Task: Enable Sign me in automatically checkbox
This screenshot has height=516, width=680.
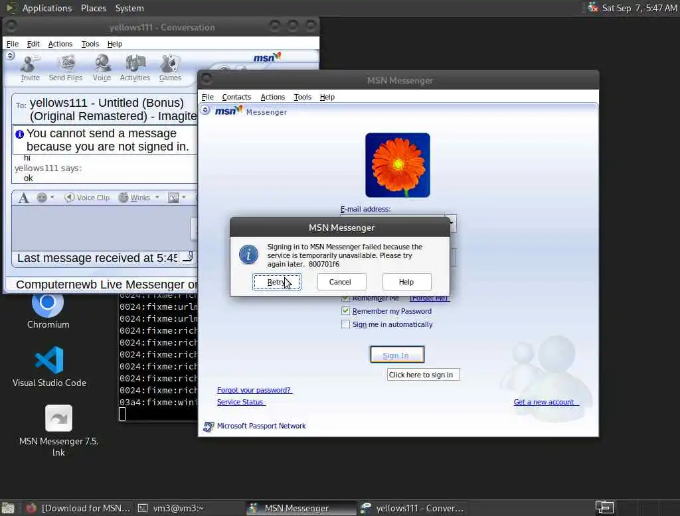Action: 345,324
